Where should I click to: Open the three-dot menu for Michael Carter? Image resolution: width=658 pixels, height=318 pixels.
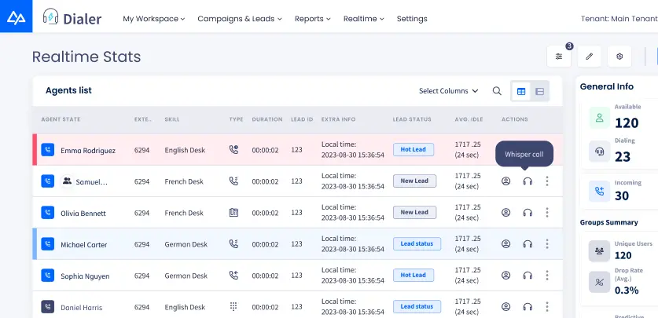click(547, 244)
